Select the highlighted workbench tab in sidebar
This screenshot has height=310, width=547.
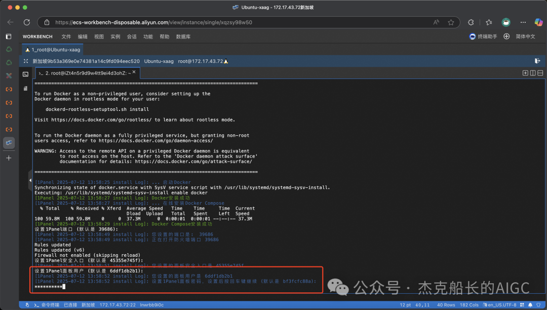tap(9, 143)
